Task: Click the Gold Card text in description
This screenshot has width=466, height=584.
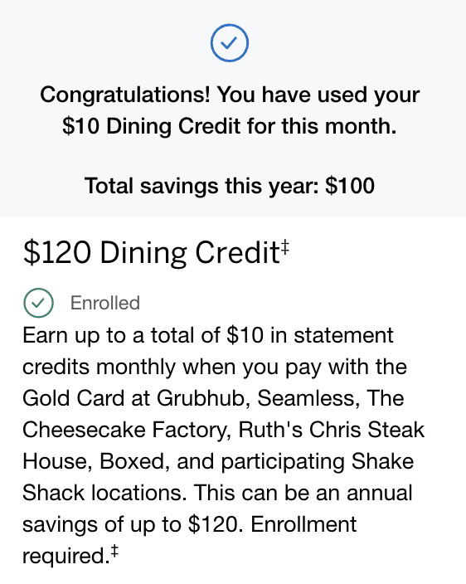Action: tap(73, 398)
